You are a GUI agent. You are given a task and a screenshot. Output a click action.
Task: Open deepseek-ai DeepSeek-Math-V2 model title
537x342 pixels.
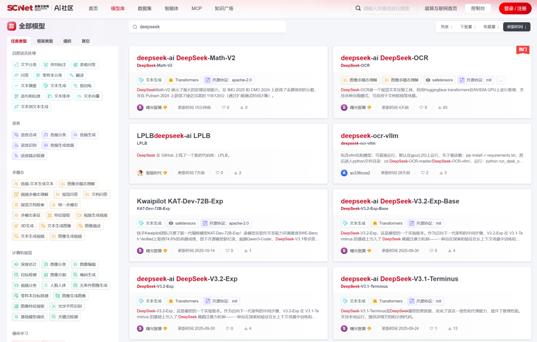(186, 58)
